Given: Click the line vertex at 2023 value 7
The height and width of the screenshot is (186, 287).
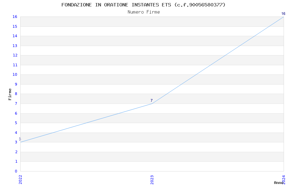Looking at the screenshot, I should 152,103.
